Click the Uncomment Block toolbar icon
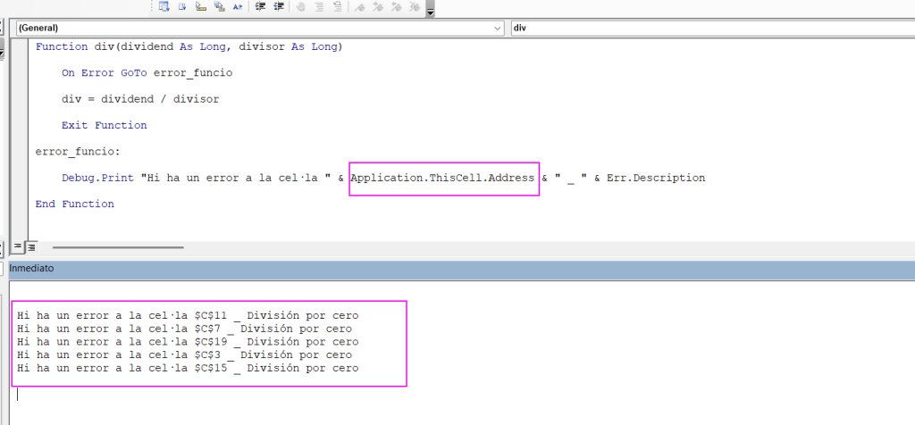The image size is (915, 425). pyautogui.click(x=337, y=6)
